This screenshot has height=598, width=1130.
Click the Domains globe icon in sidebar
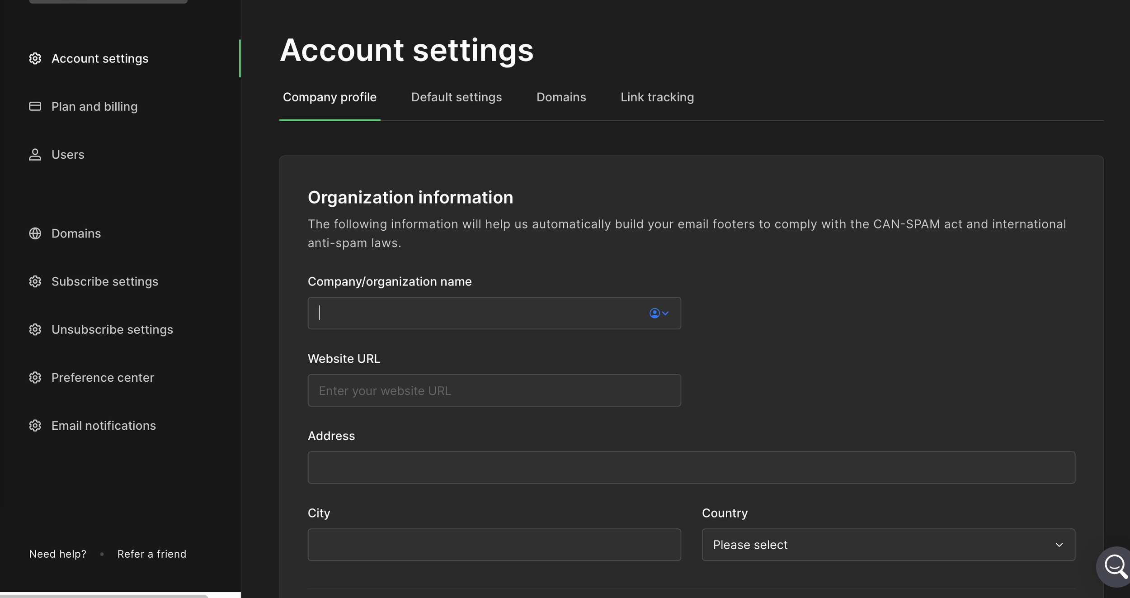[35, 233]
